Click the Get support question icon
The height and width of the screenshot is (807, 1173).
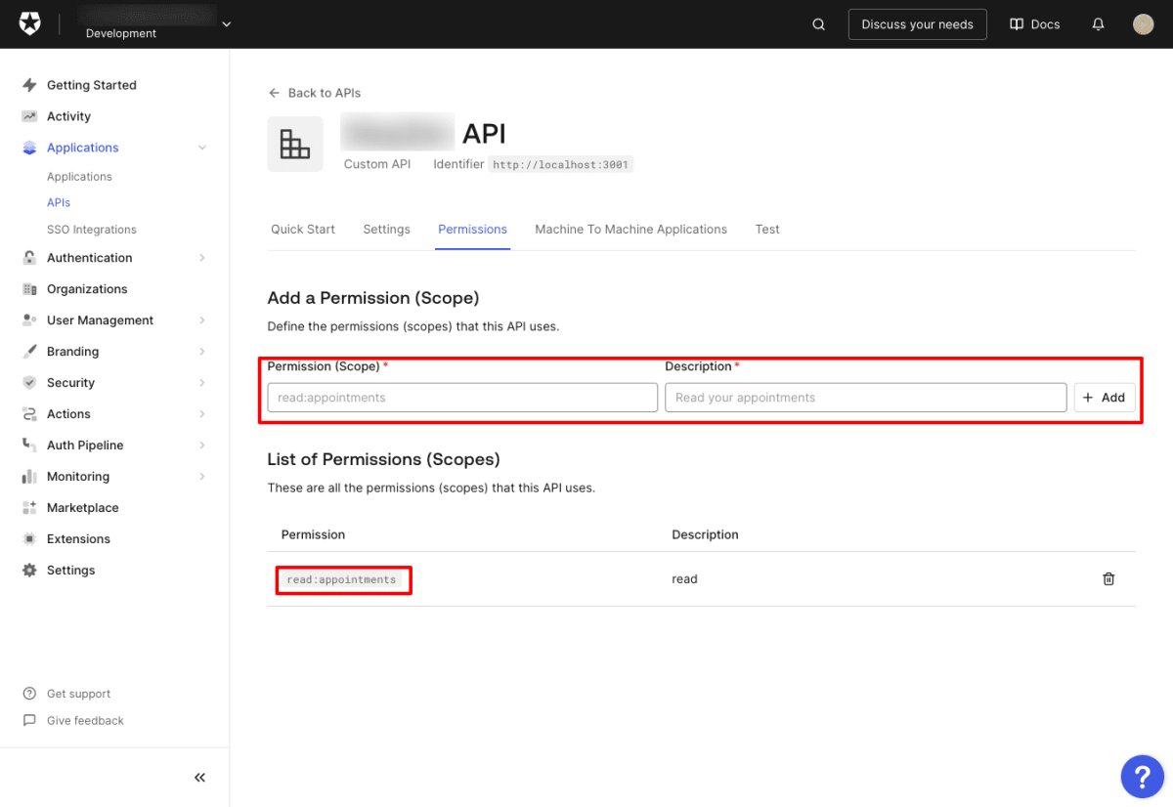tap(29, 694)
